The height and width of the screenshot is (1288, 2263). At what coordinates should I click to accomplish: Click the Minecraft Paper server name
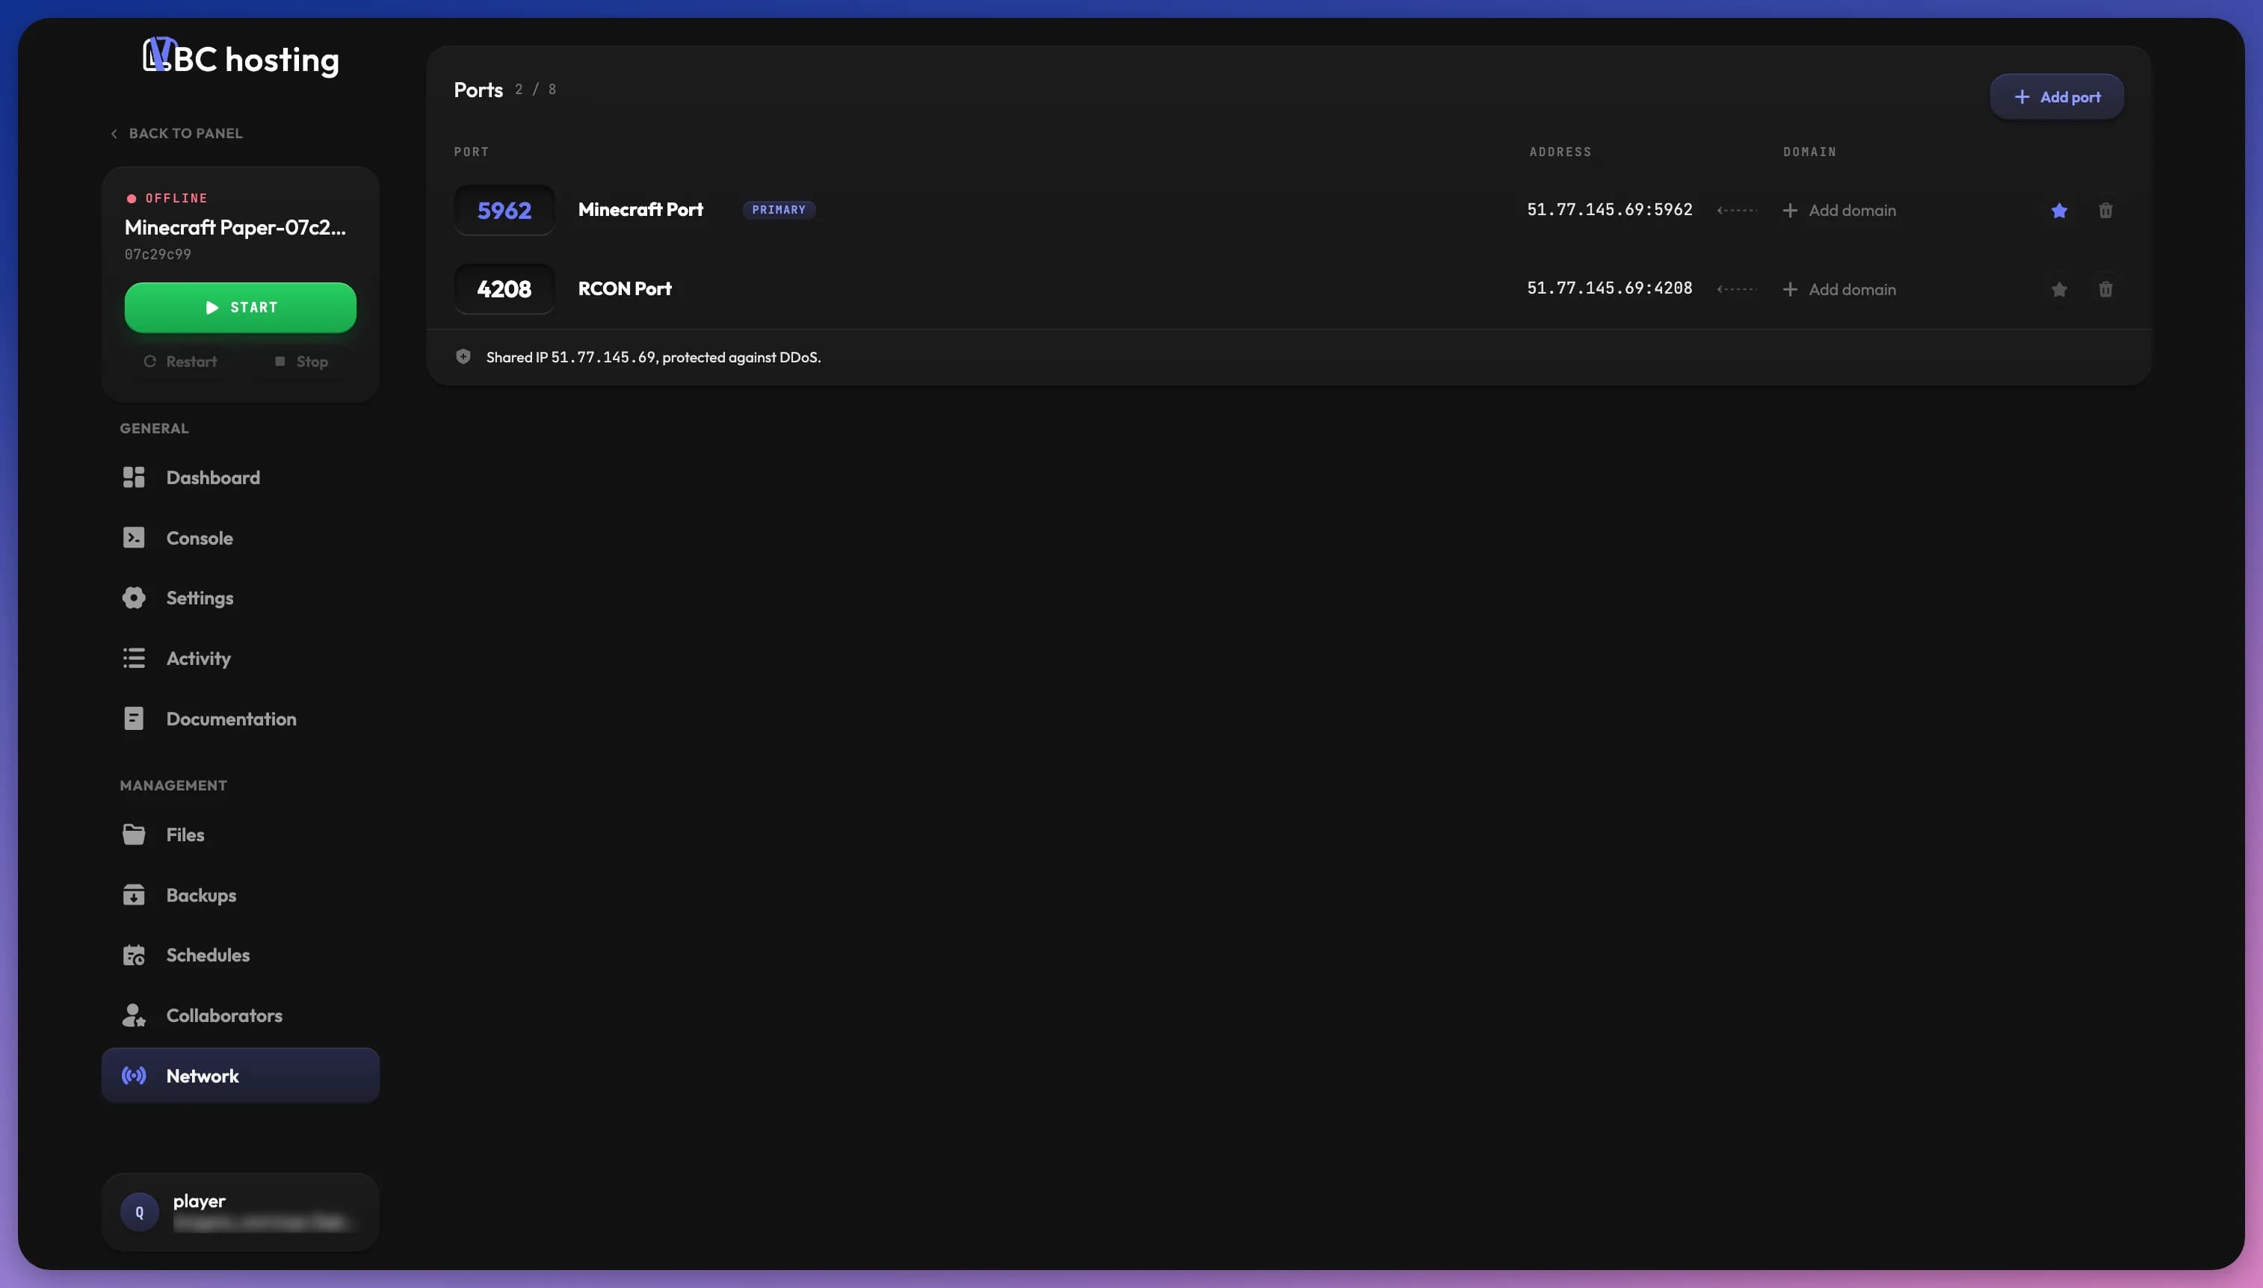235,227
